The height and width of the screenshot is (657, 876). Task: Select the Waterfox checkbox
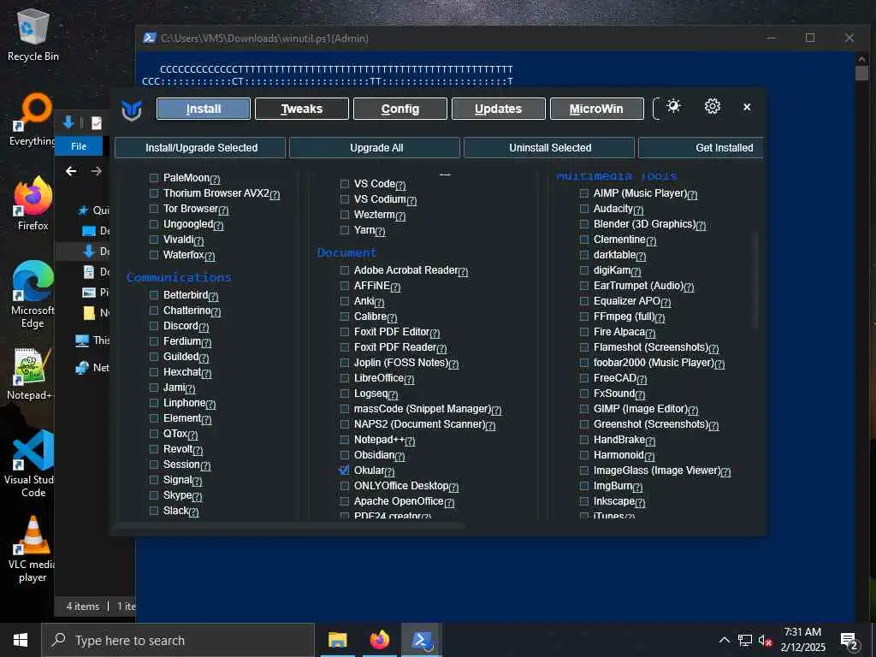pos(154,255)
